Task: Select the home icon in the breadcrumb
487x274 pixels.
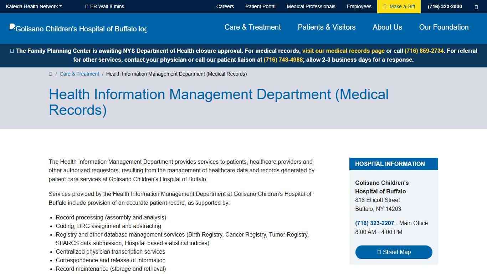Action: (x=51, y=74)
